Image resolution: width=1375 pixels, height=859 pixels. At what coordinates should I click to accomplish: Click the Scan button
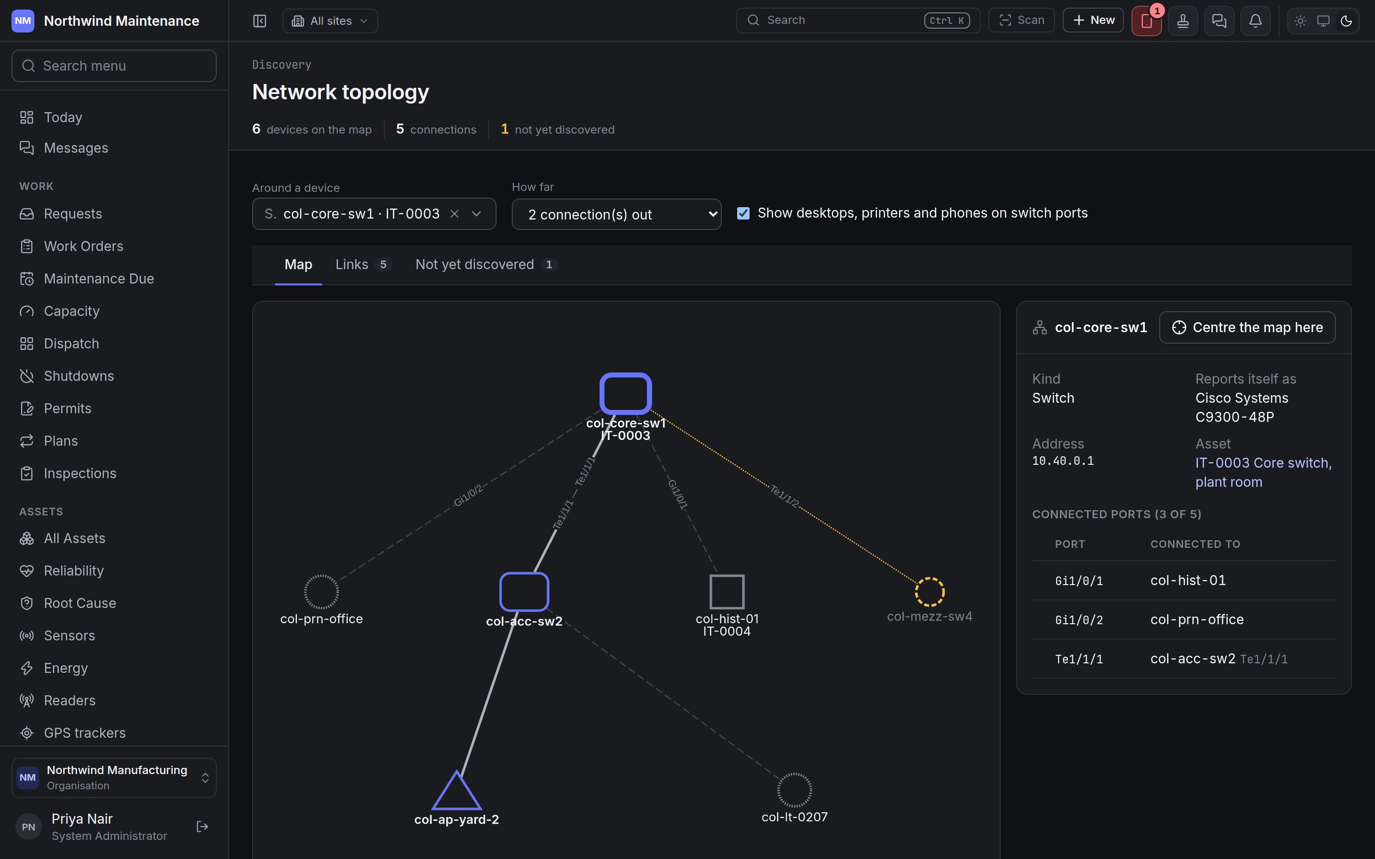coord(1022,21)
